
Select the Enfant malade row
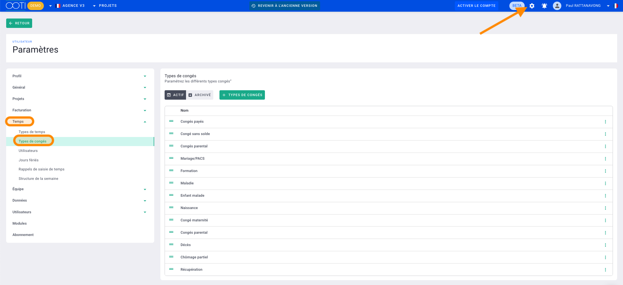[x=389, y=196]
